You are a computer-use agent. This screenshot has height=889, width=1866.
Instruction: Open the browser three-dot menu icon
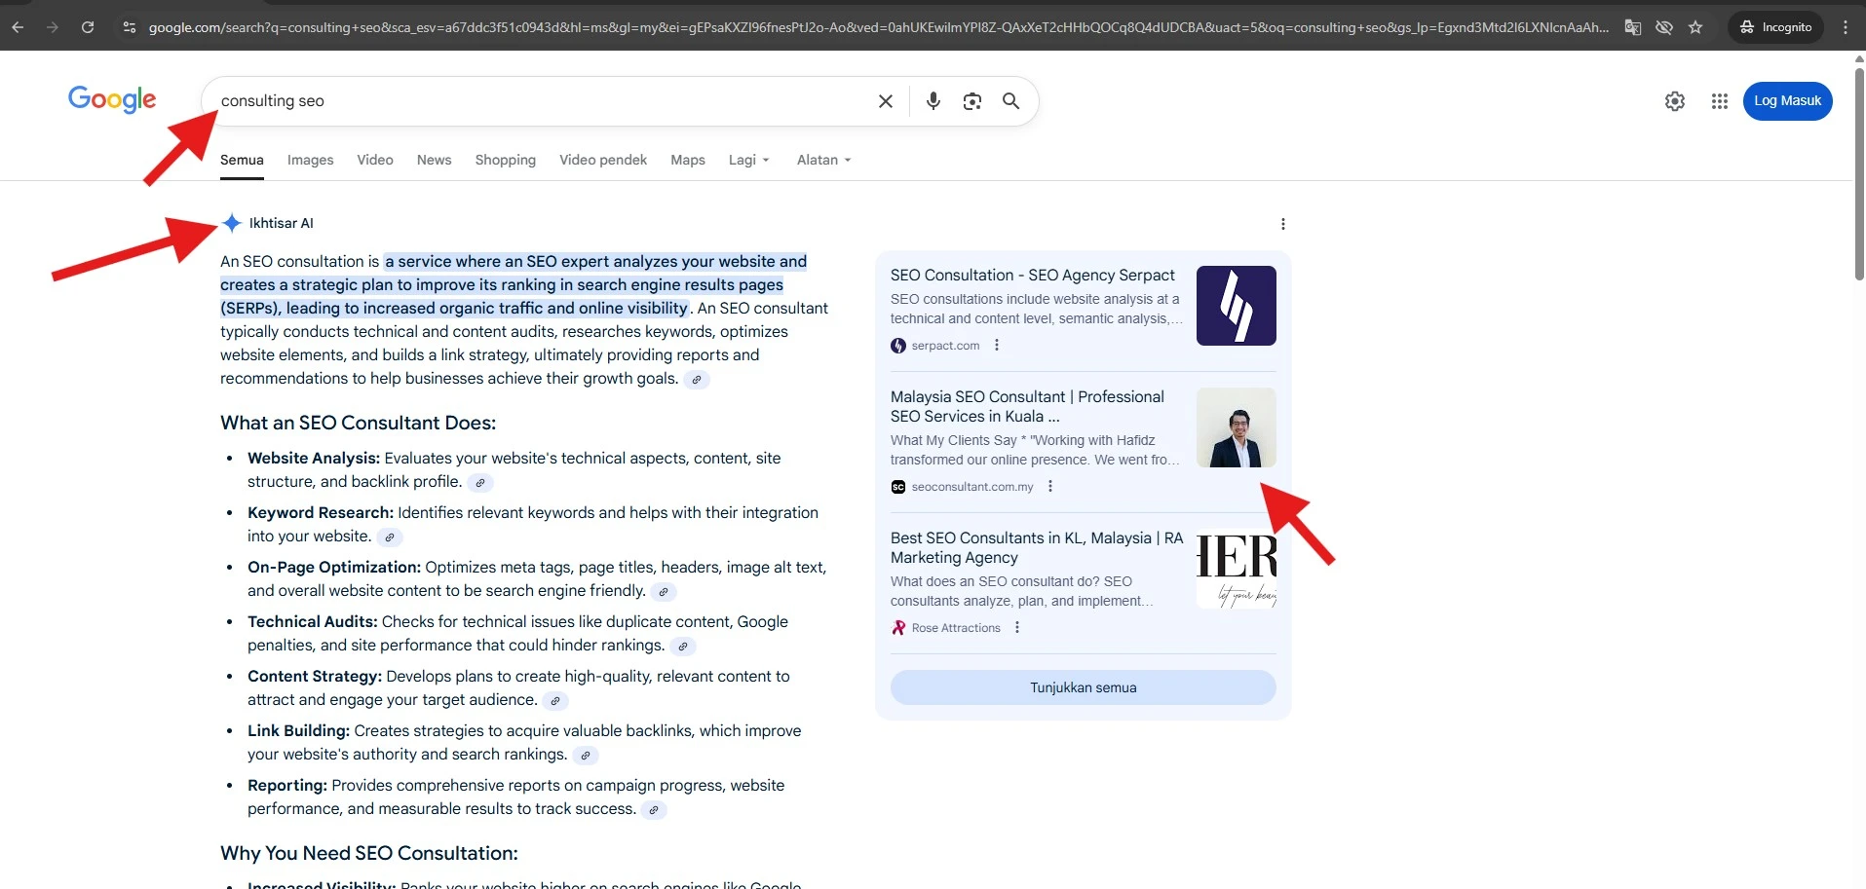[1845, 27]
